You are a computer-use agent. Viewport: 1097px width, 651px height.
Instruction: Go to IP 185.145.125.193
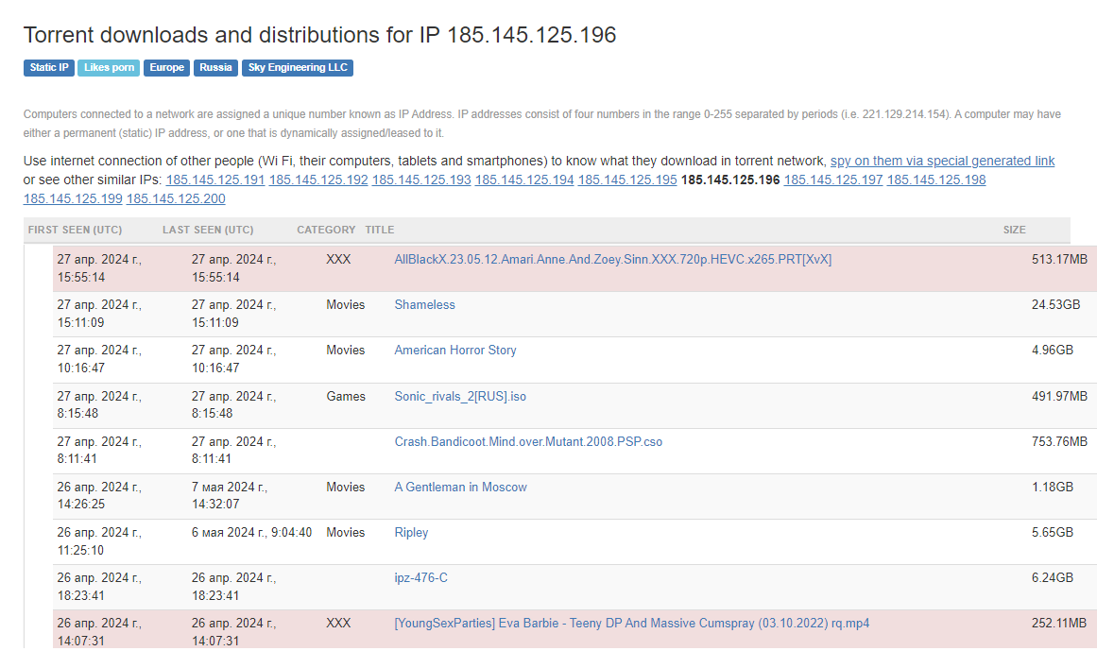pos(421,180)
